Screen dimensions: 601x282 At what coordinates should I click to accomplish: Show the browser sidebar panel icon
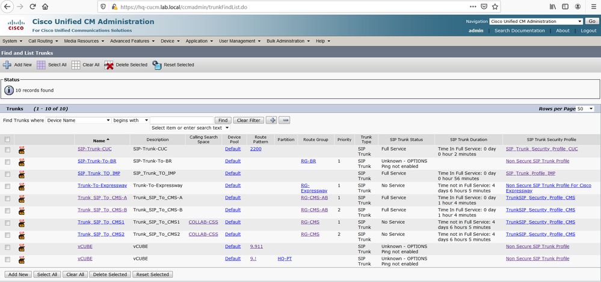pyautogui.click(x=565, y=7)
